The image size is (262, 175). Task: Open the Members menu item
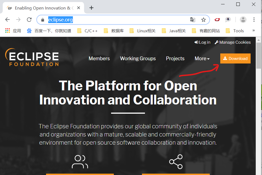click(99, 58)
